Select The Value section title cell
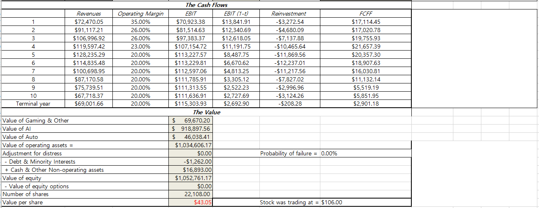Viewport: 539px width, 208px height. pos(206,112)
